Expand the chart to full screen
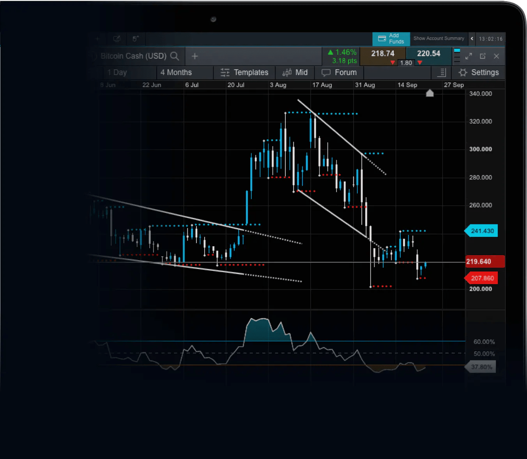The height and width of the screenshot is (459, 527). coord(469,56)
